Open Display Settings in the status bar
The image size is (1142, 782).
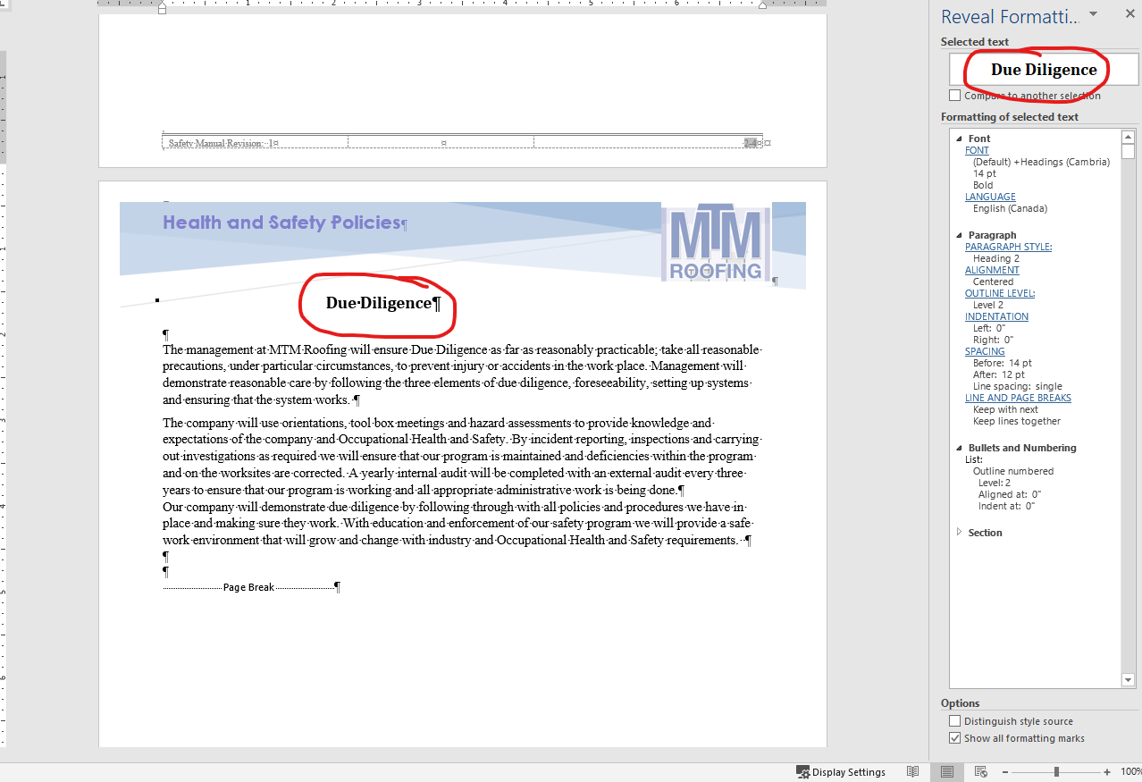841,772
